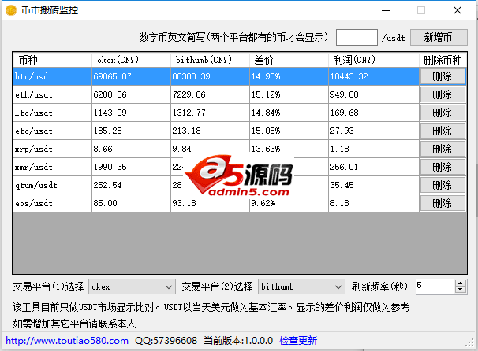Screen dimensions: 478x351
Task: Click bithumb price 93.18
Action: pyautogui.click(x=210, y=203)
